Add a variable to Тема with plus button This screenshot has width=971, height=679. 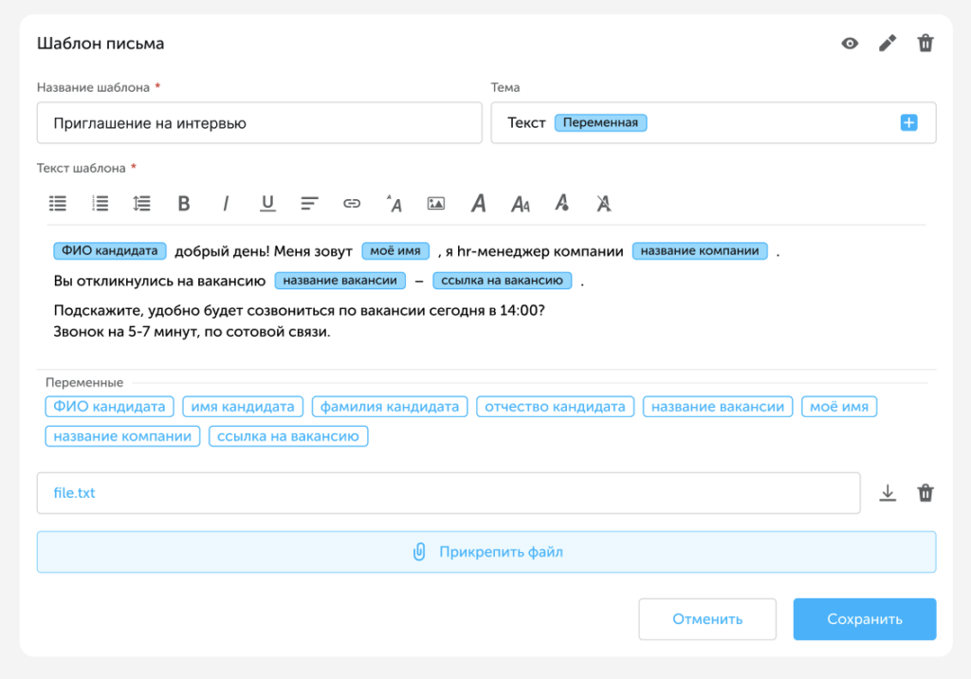click(908, 122)
